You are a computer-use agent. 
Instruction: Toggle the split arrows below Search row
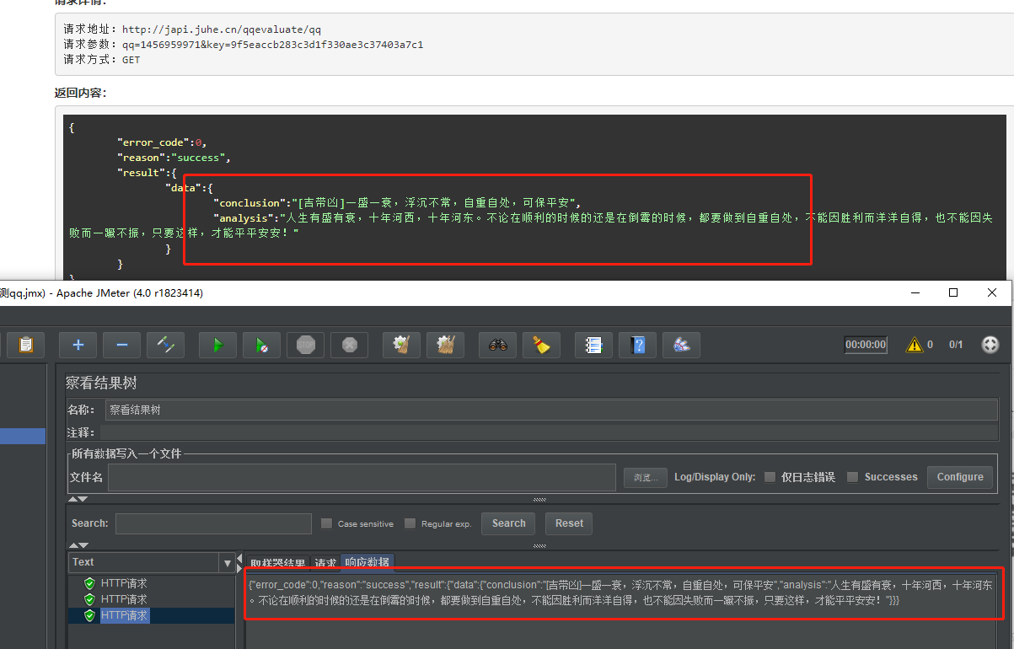[x=78, y=545]
